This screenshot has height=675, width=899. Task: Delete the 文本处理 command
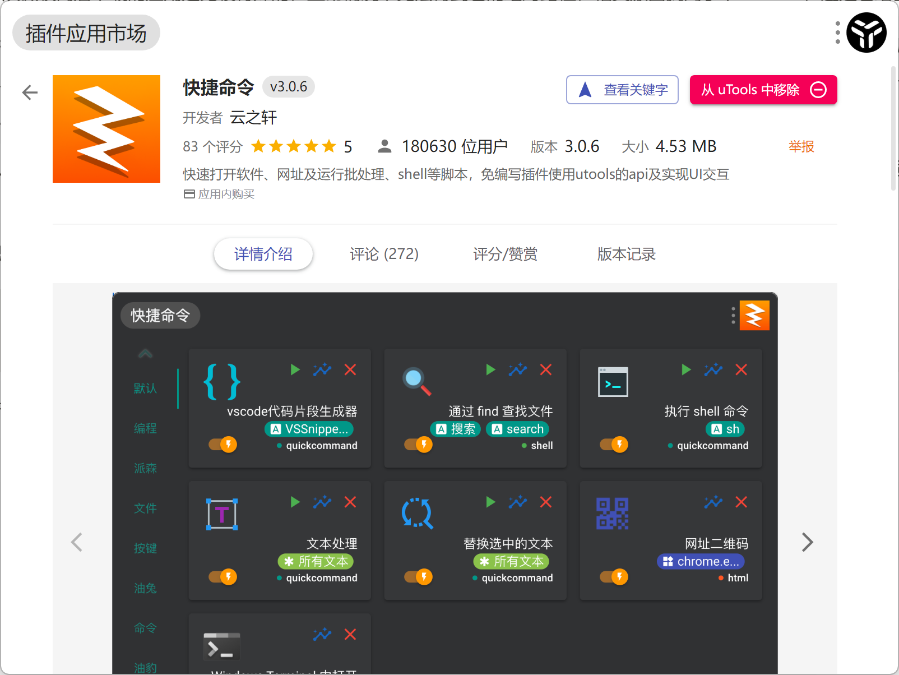click(x=350, y=502)
